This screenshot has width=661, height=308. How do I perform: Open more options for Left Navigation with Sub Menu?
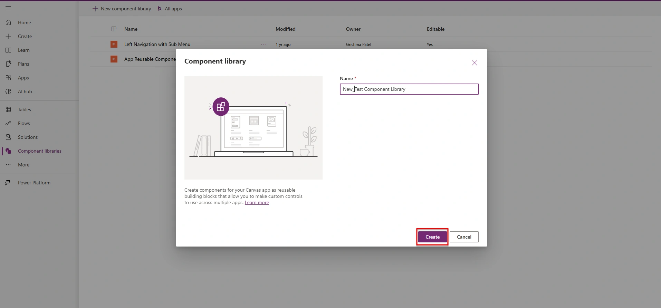tap(264, 44)
